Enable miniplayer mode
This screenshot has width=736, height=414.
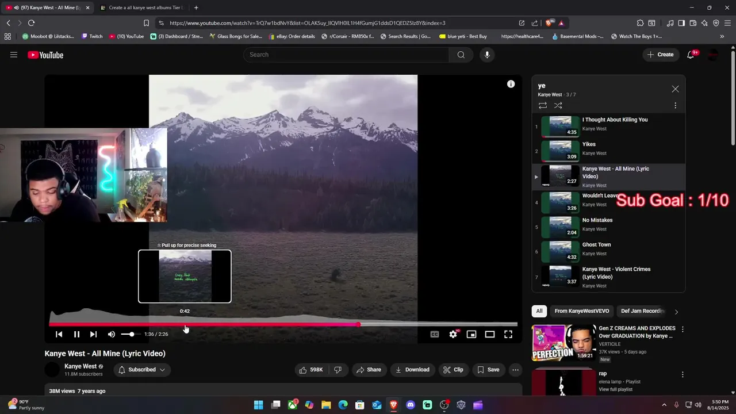[x=471, y=334]
